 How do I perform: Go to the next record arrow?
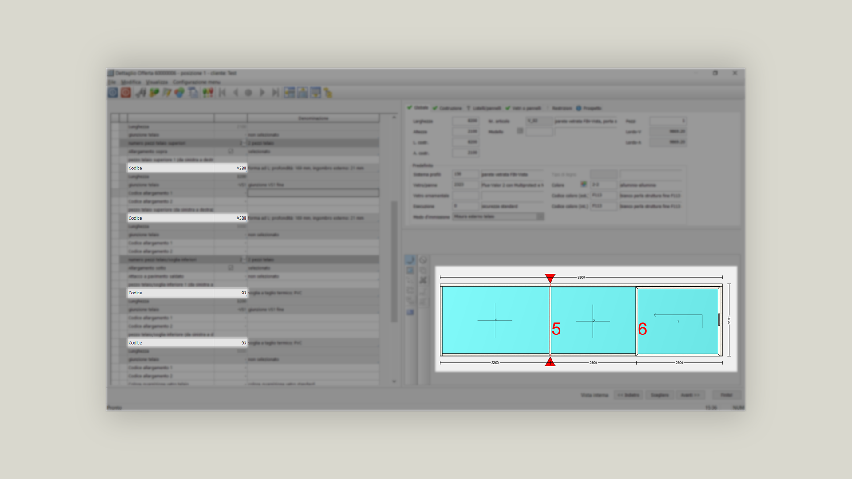click(x=262, y=93)
